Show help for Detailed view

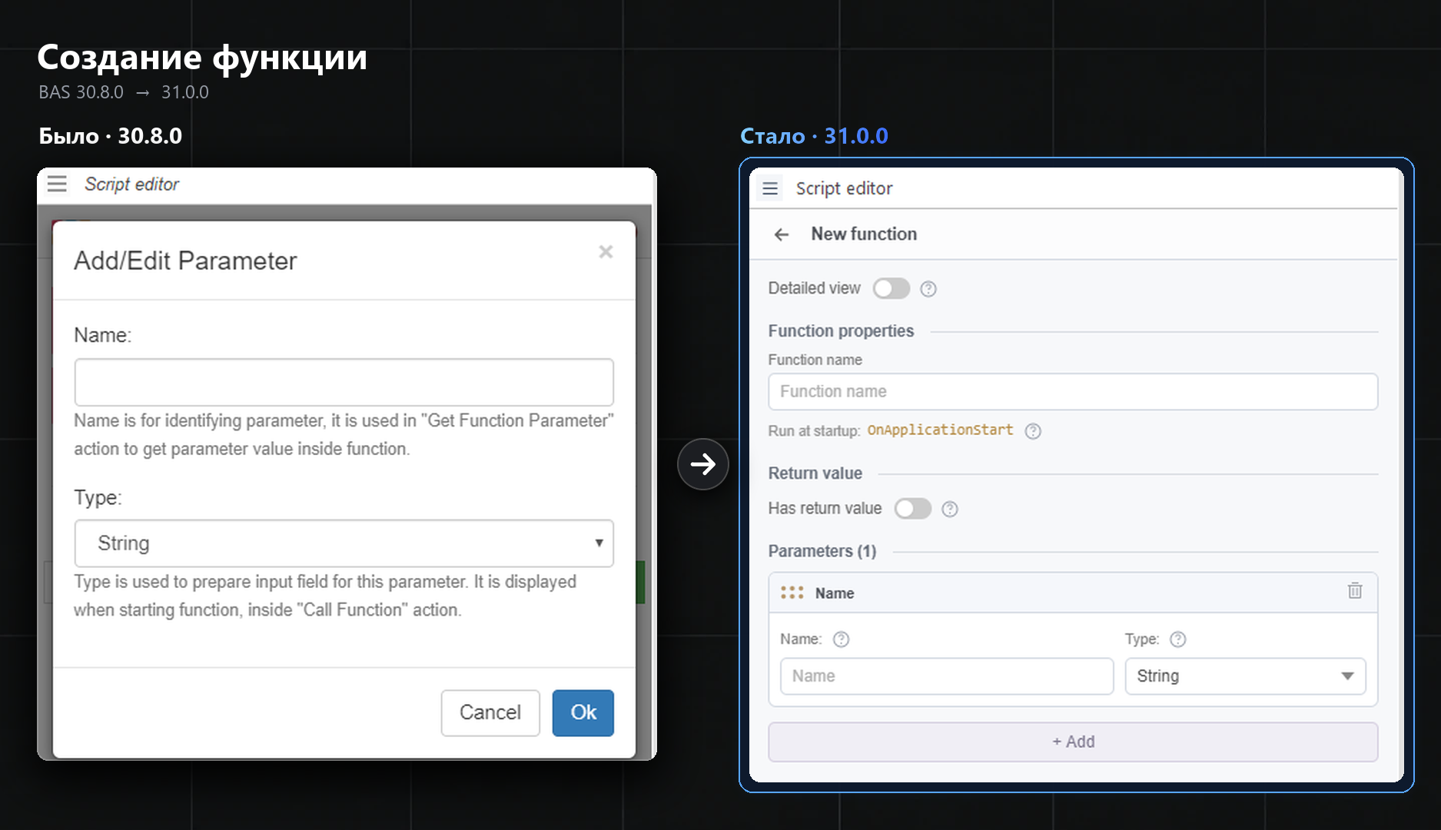point(928,289)
